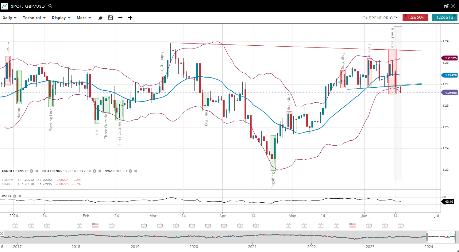Screen dimensions: 459x252
Task: Open RSI indicator settings gear
Action: [x=15, y=196]
